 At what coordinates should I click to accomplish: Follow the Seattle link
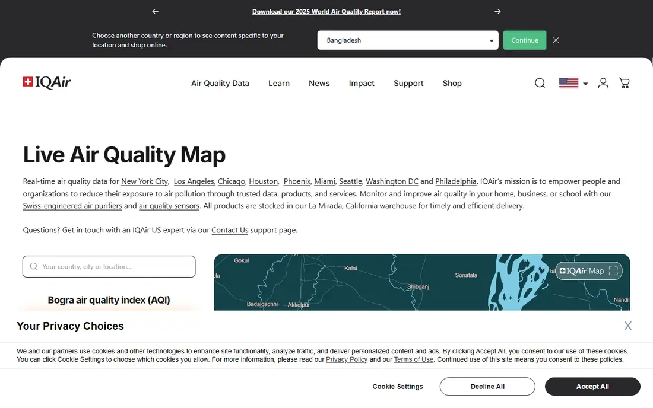click(350, 181)
